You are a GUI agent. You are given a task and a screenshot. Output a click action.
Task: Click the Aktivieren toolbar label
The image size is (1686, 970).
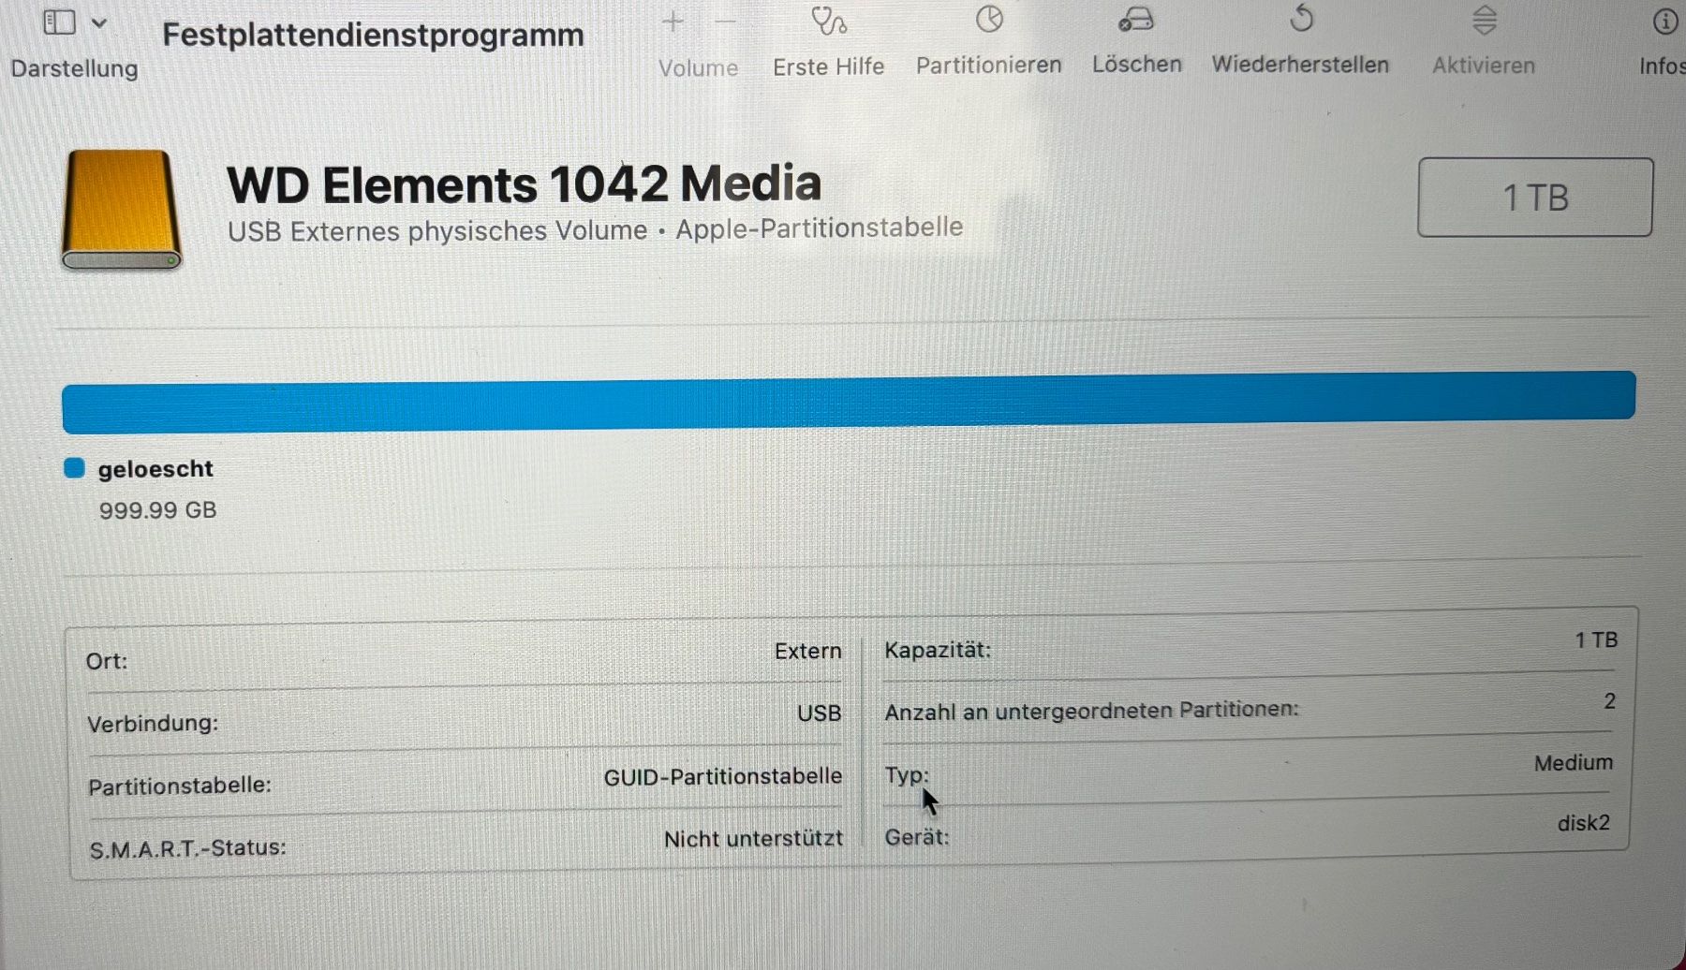click(1484, 66)
